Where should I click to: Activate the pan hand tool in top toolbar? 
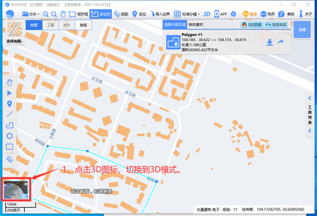63,14
